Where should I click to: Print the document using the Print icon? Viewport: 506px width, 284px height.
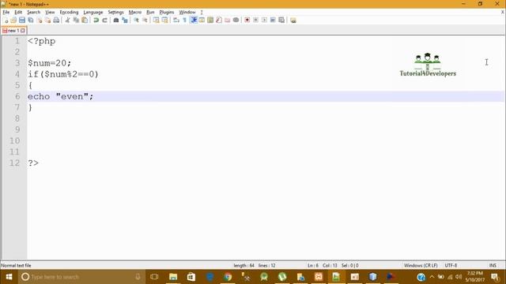coord(56,21)
